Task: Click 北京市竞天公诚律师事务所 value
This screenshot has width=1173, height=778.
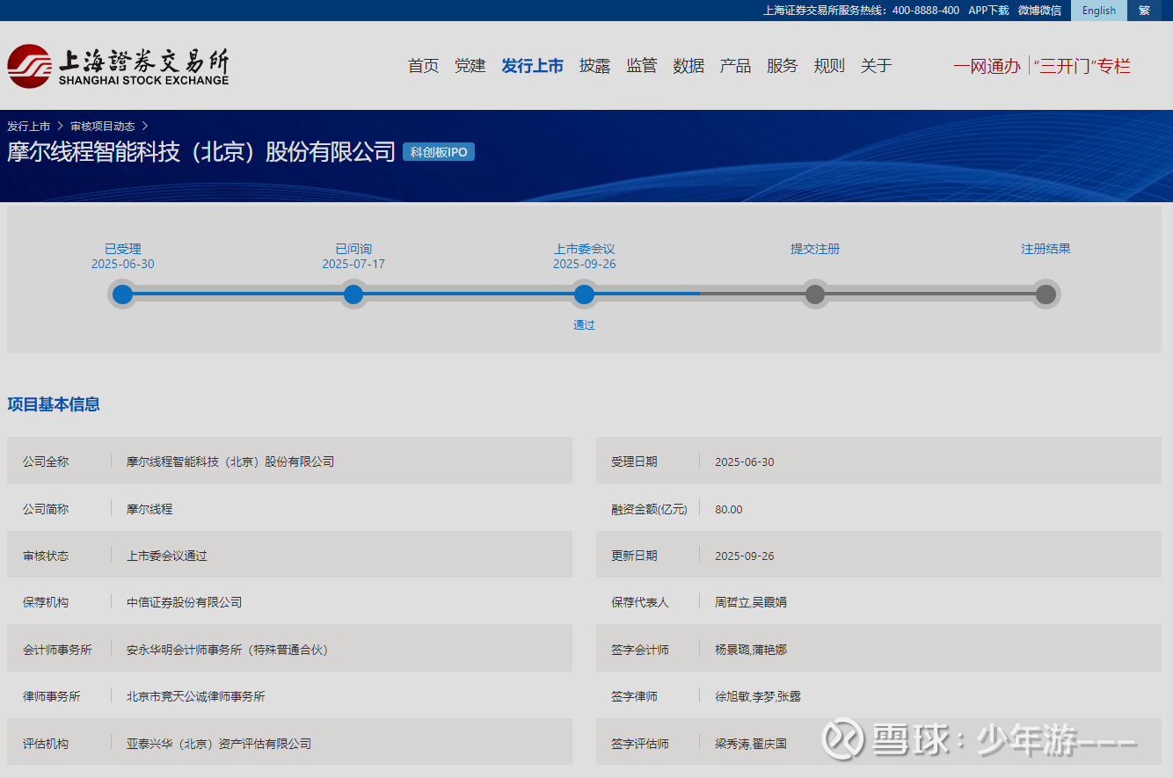Action: pyautogui.click(x=196, y=696)
